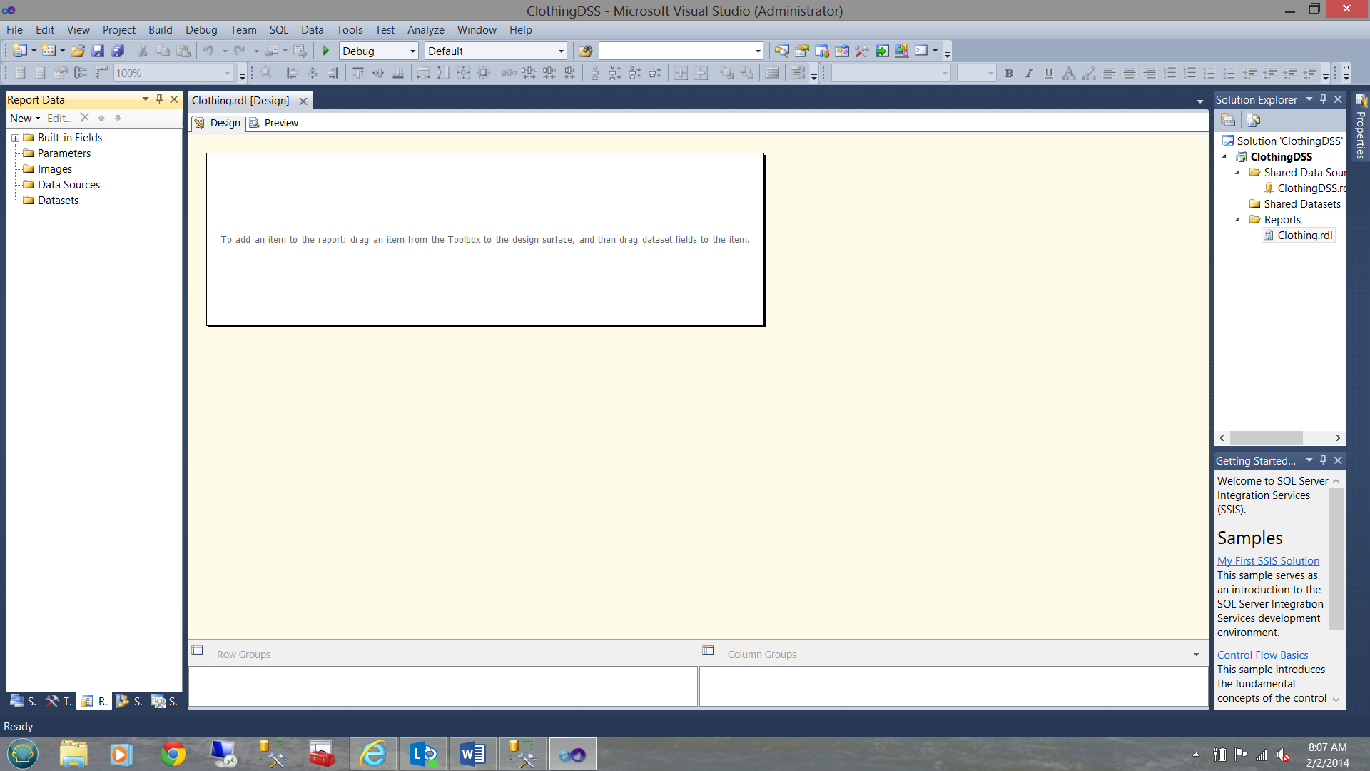Image resolution: width=1370 pixels, height=771 pixels.
Task: Open the My First SSIS Solution link
Action: pyautogui.click(x=1268, y=561)
